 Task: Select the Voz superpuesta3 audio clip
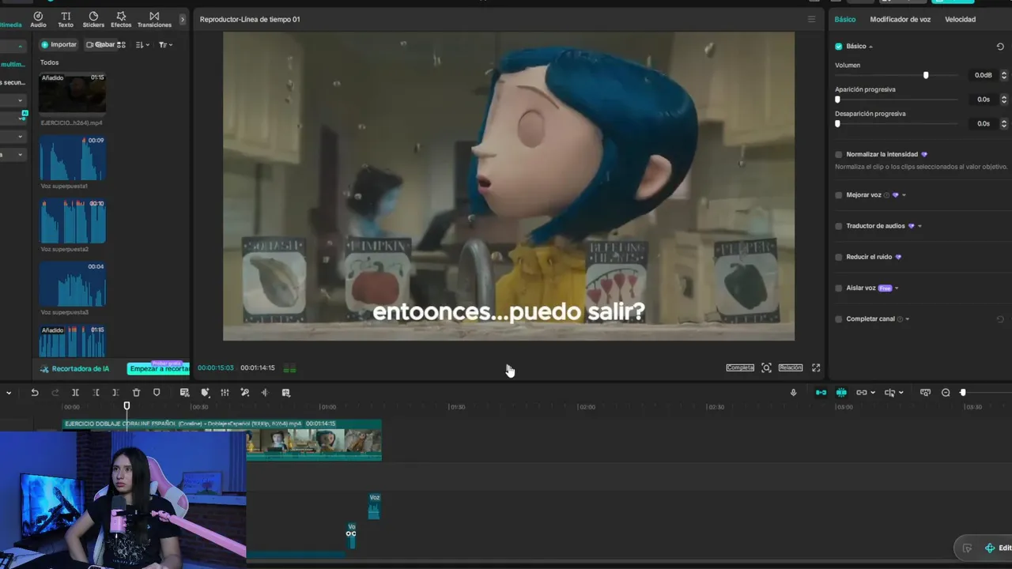[x=73, y=284]
